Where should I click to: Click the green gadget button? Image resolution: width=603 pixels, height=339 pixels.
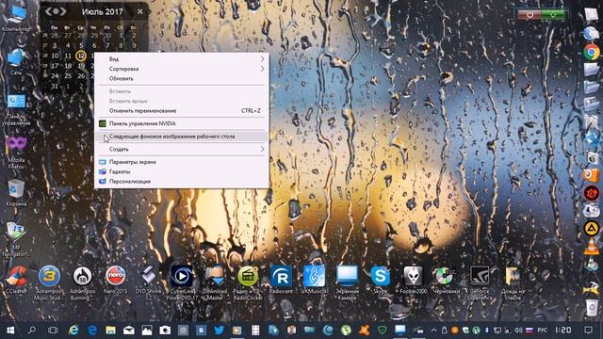(x=553, y=15)
